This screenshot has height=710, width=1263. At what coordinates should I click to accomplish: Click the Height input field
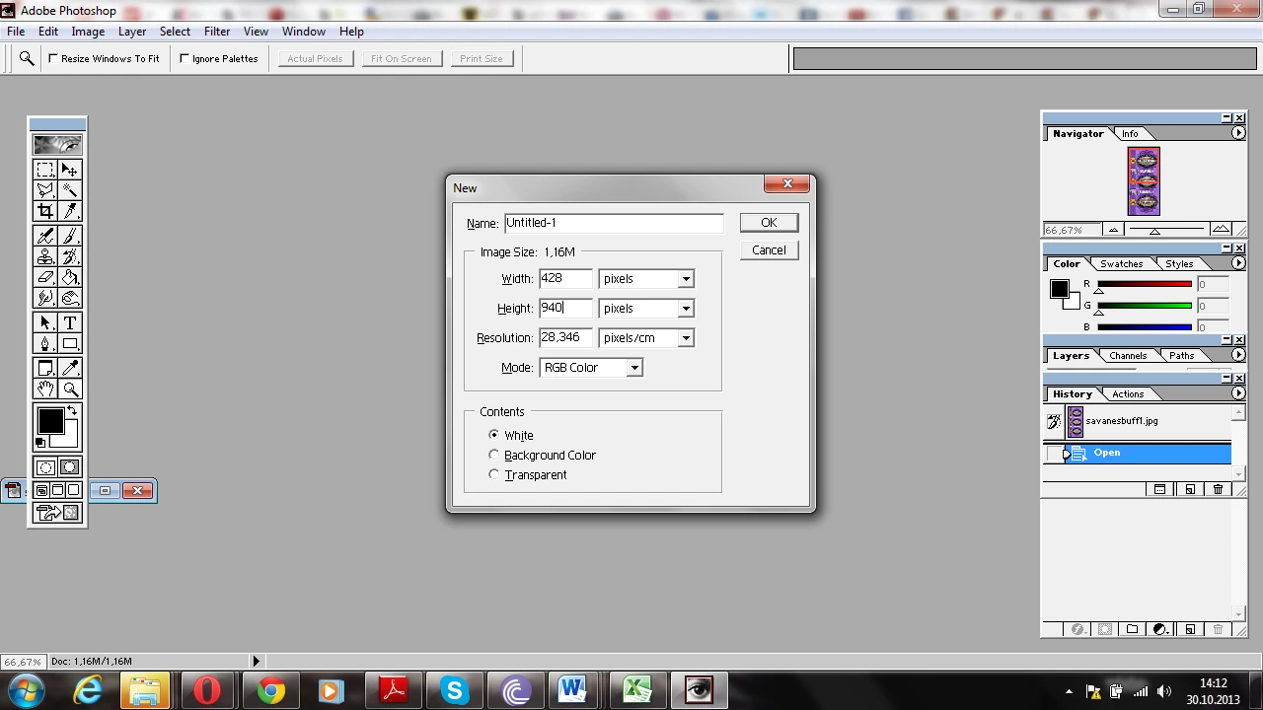click(565, 309)
